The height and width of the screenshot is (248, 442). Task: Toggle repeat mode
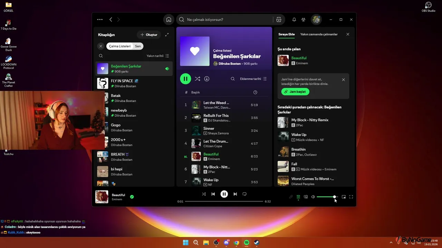click(x=244, y=194)
